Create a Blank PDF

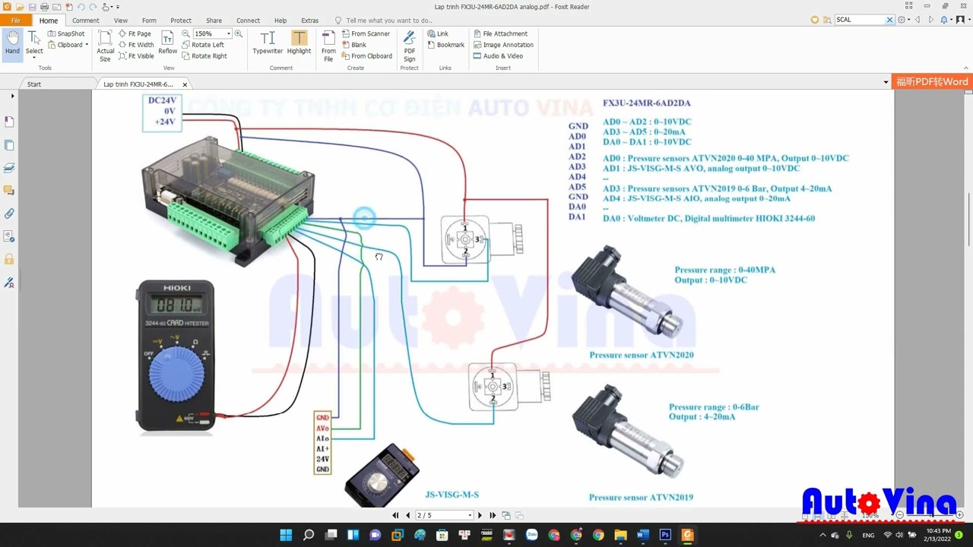(x=353, y=45)
